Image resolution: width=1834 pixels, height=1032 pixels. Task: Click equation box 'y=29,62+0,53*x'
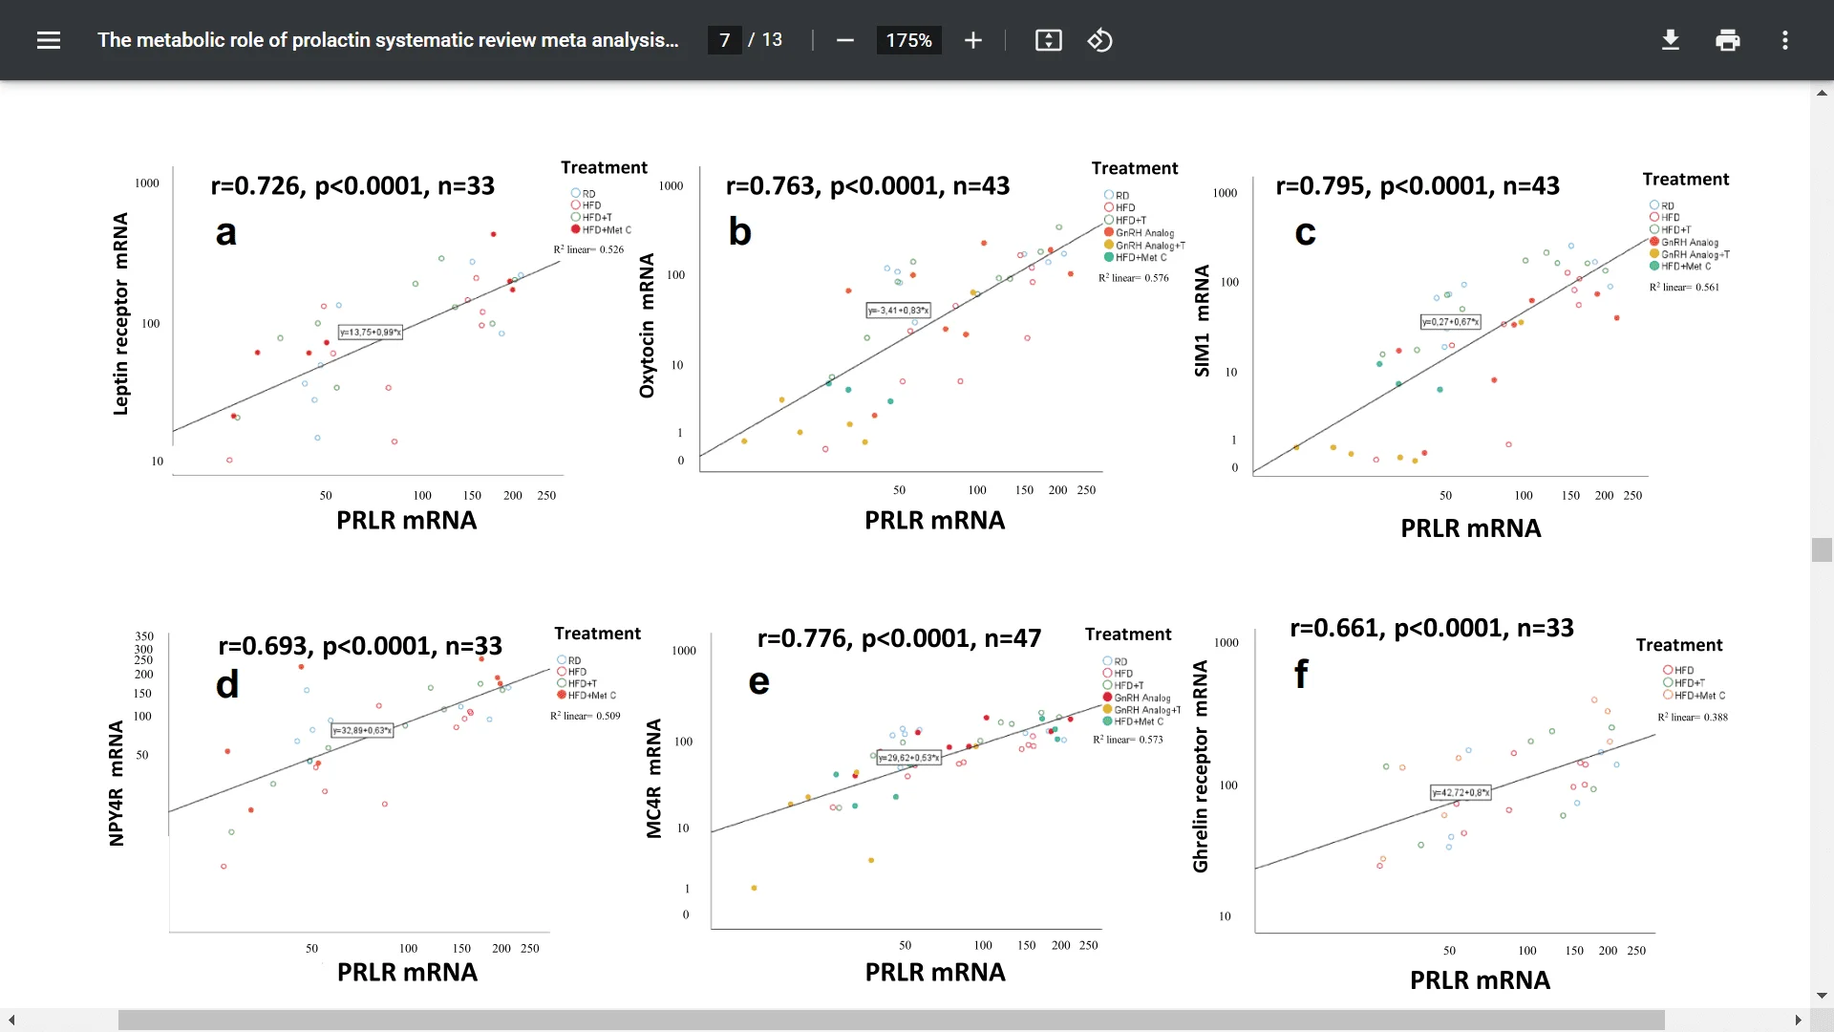click(909, 758)
